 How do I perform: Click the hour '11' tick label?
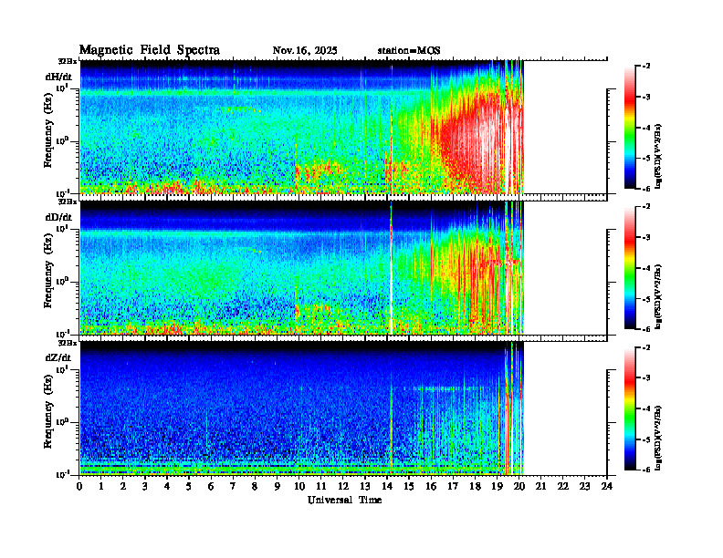321,487
